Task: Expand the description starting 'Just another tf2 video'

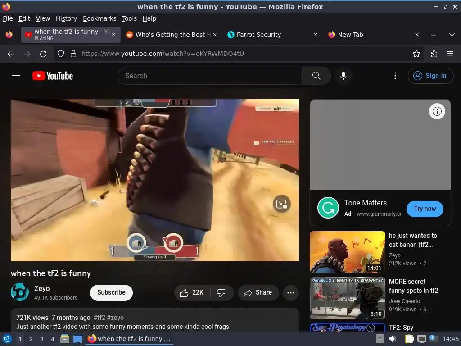Action: tap(122, 327)
